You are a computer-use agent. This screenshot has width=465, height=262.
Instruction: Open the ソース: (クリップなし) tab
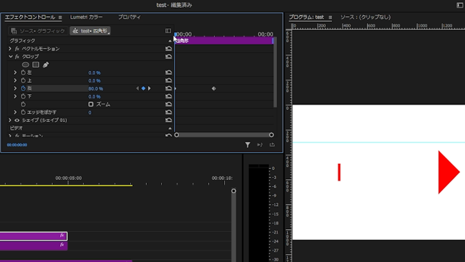click(x=366, y=17)
